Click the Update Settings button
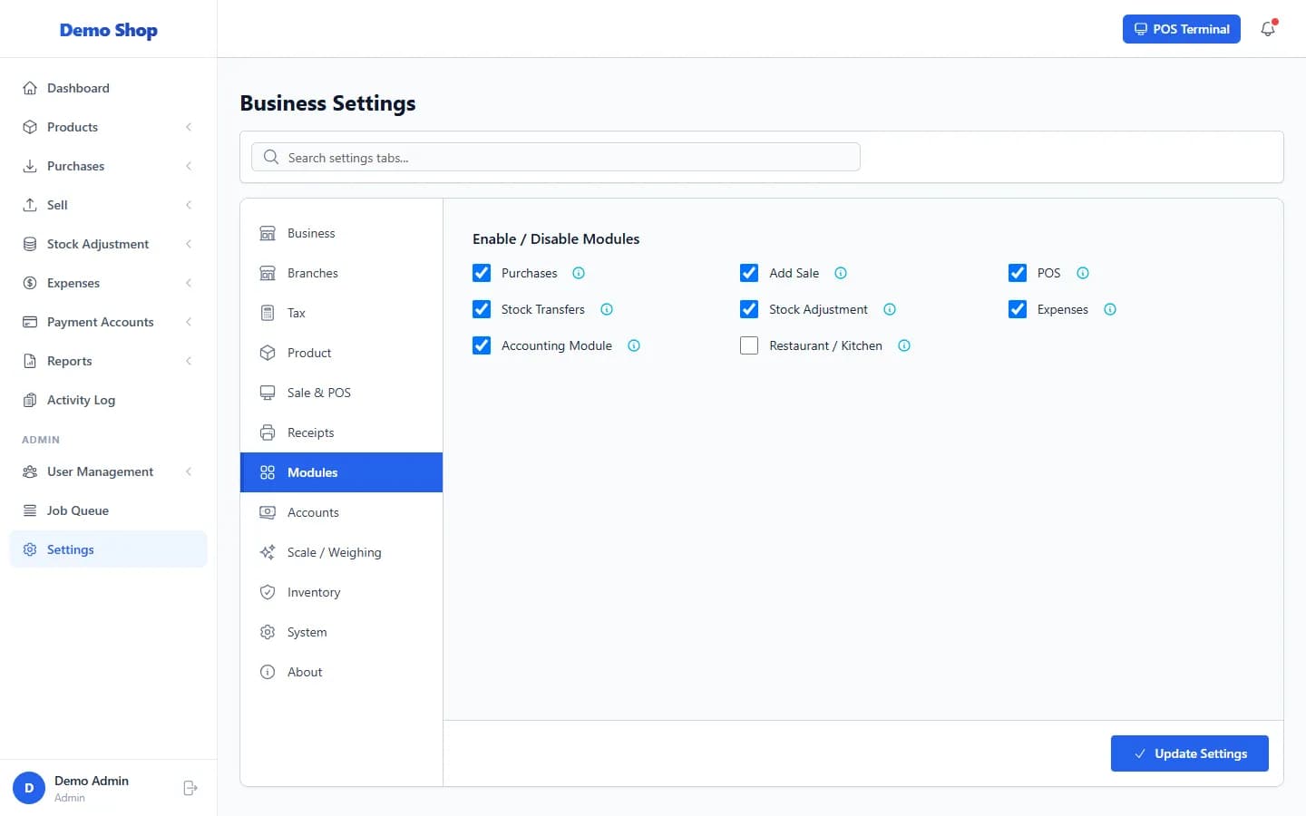This screenshot has height=816, width=1306. pos(1189,753)
